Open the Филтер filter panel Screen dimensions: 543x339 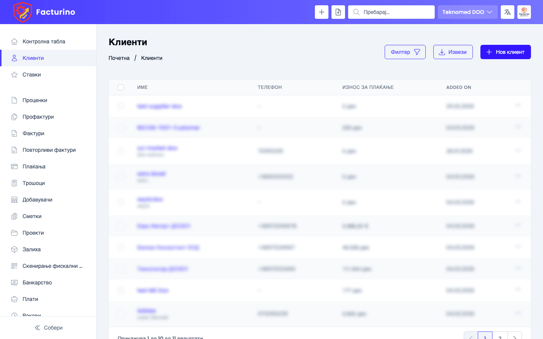click(405, 52)
